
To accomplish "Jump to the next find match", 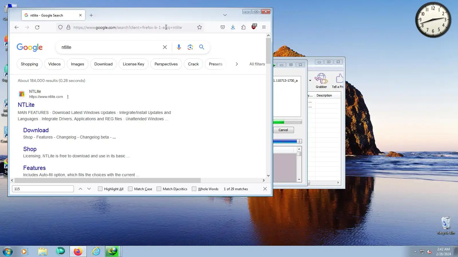I will coord(89,189).
